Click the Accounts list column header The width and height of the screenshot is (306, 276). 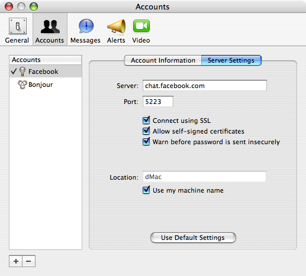46,60
